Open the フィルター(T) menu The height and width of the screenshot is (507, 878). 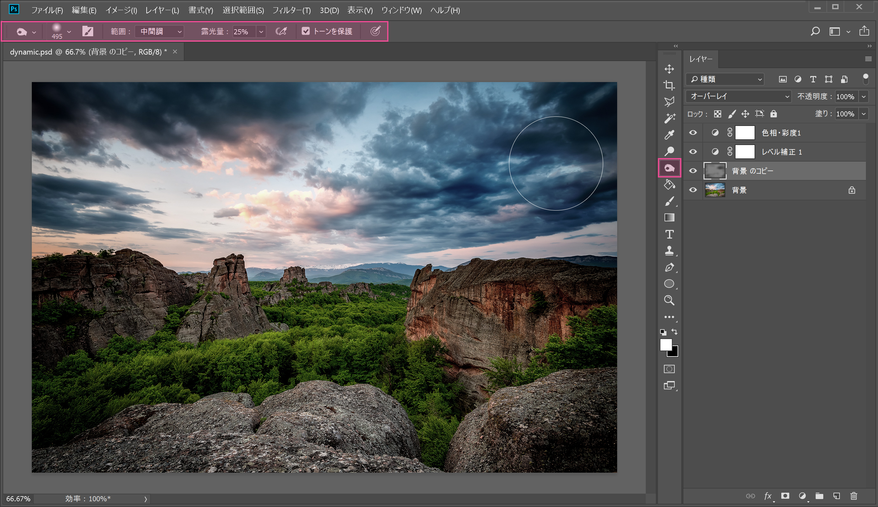click(291, 10)
